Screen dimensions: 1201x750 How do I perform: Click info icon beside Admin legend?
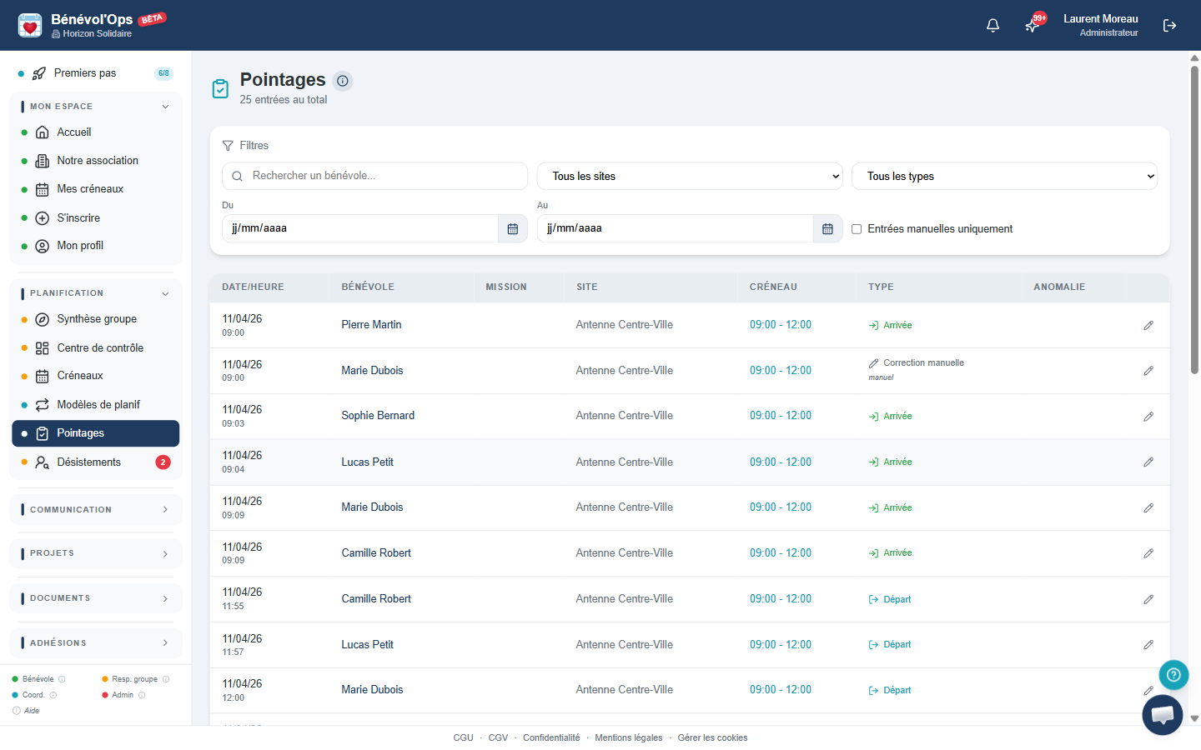pos(142,695)
